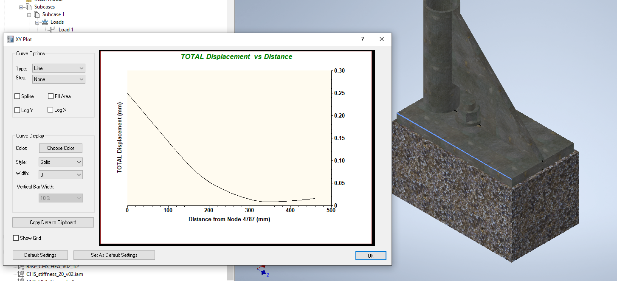Click the blue Z axis triad indicator
This screenshot has width=617, height=281.
(264, 273)
